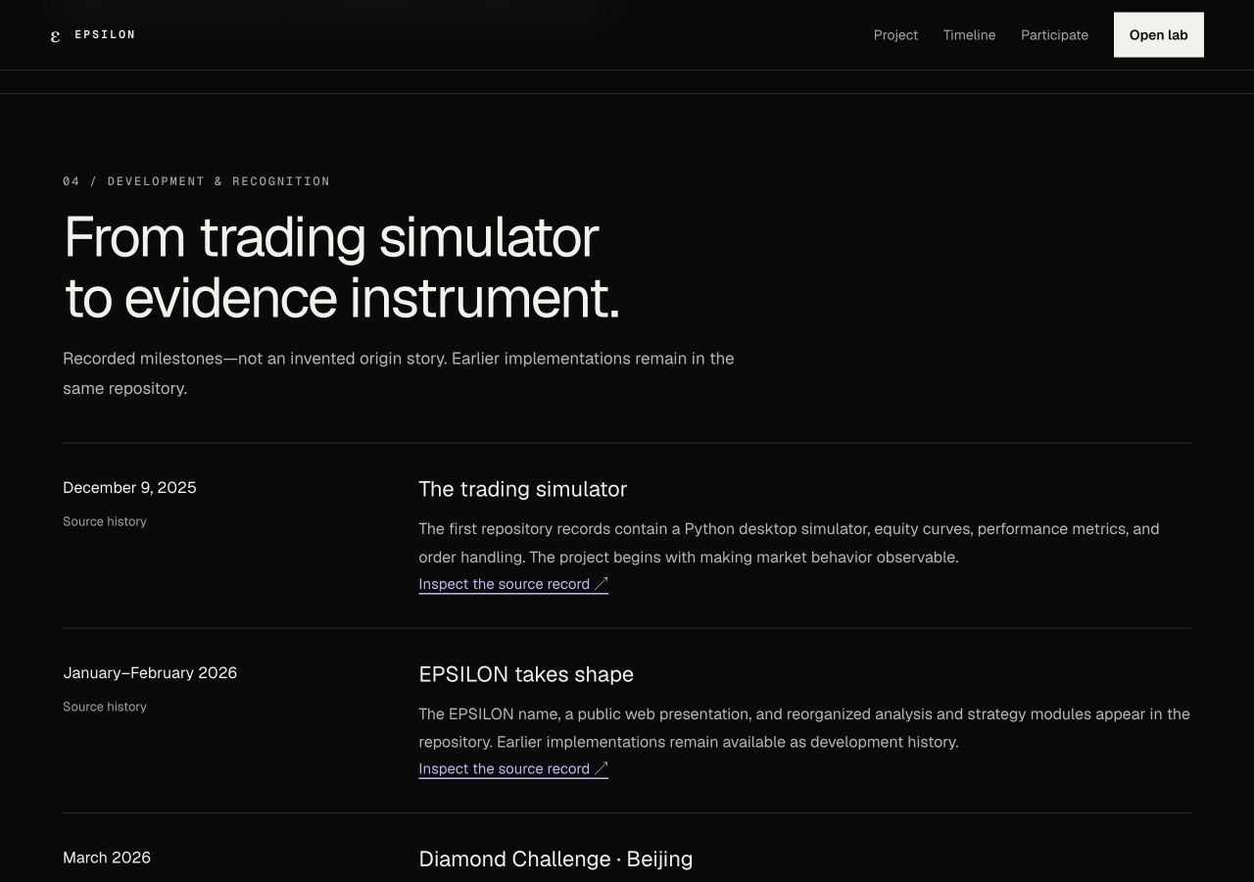Click the EPSILON brand name

(x=105, y=35)
